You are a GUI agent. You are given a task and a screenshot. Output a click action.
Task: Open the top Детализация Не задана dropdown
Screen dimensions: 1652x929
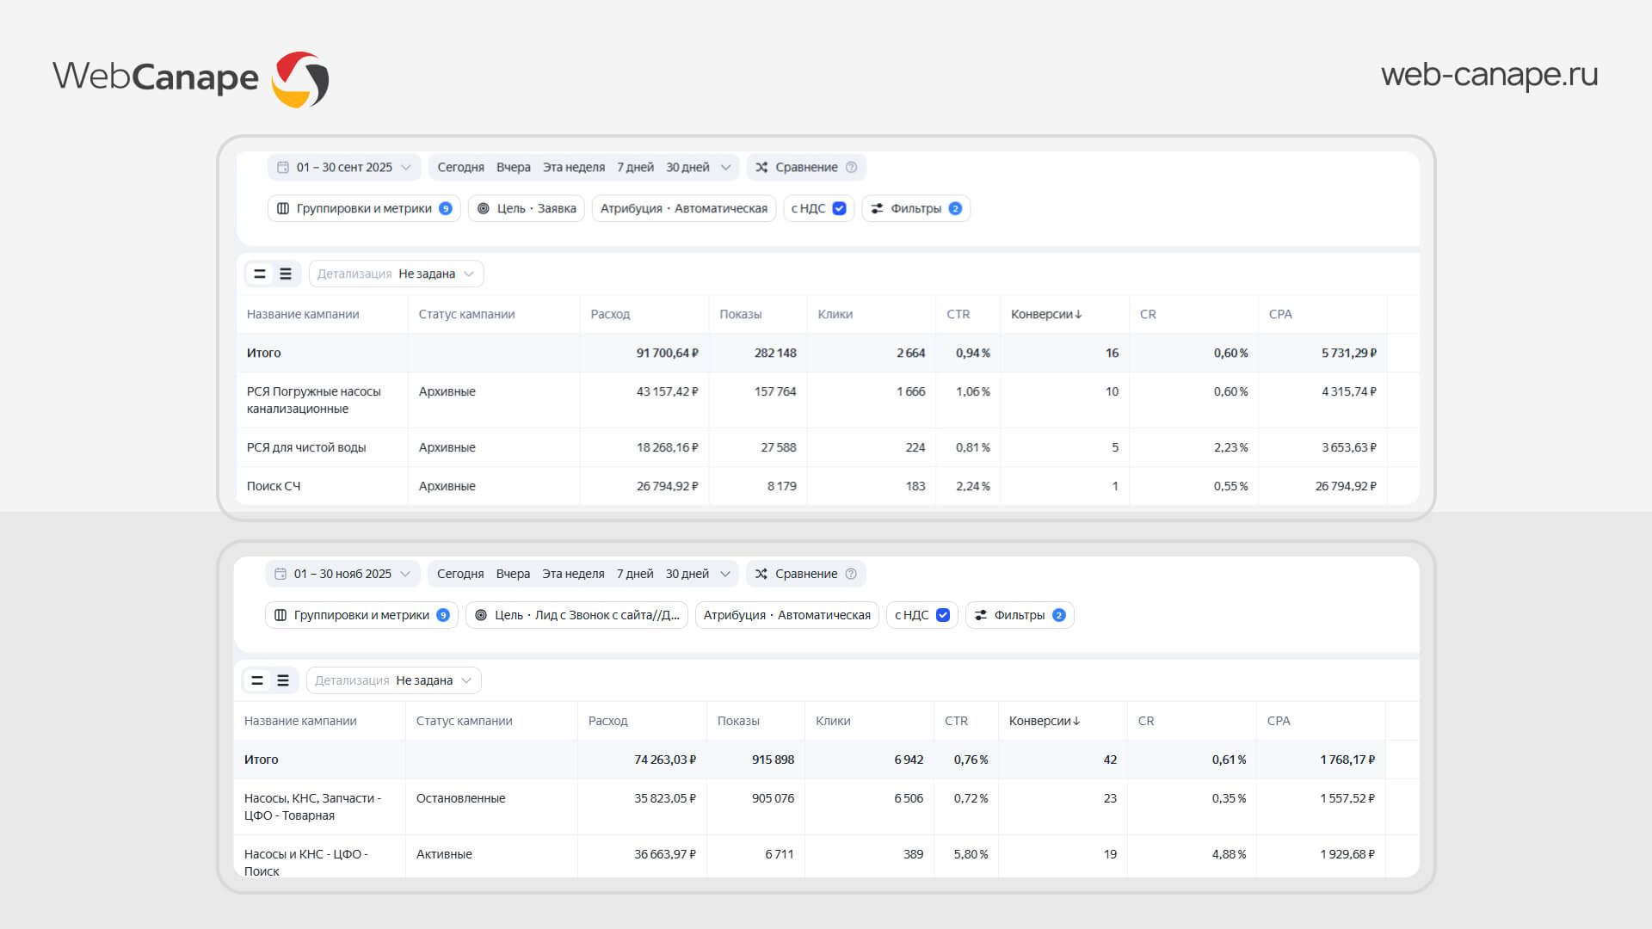point(397,274)
